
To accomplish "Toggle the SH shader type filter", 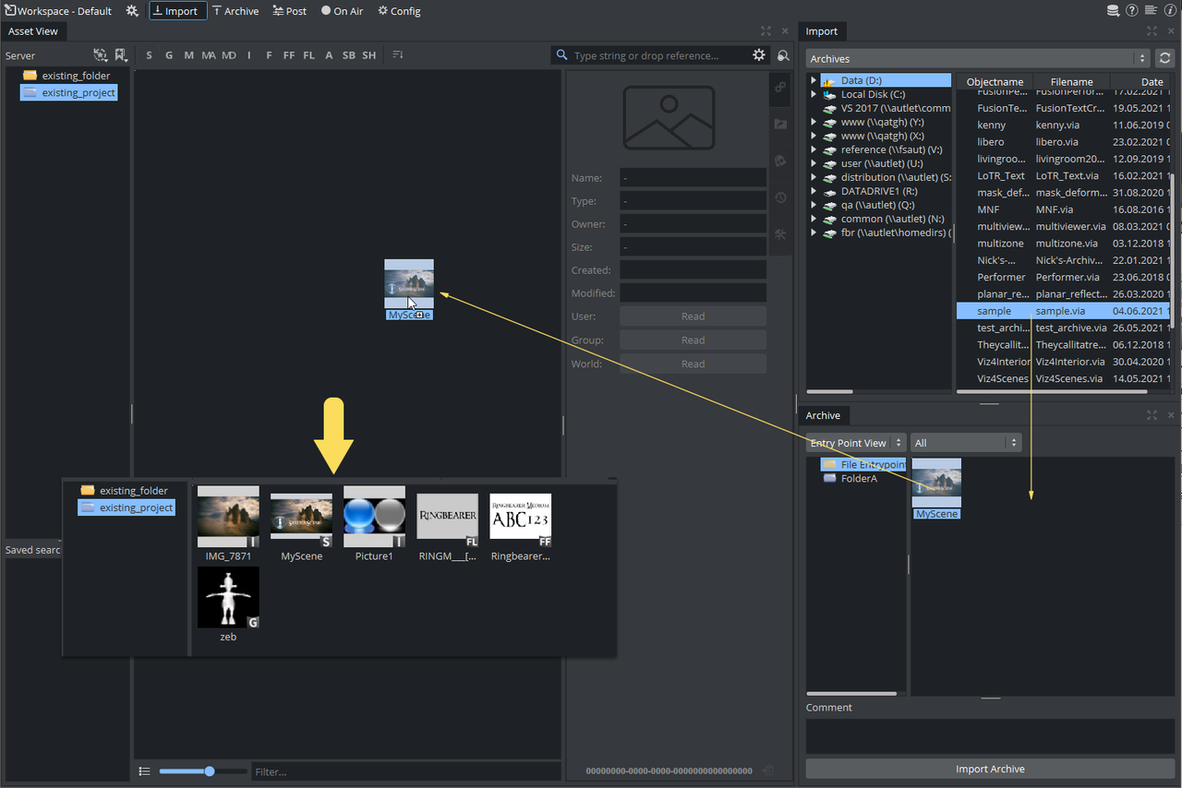I will tap(368, 55).
